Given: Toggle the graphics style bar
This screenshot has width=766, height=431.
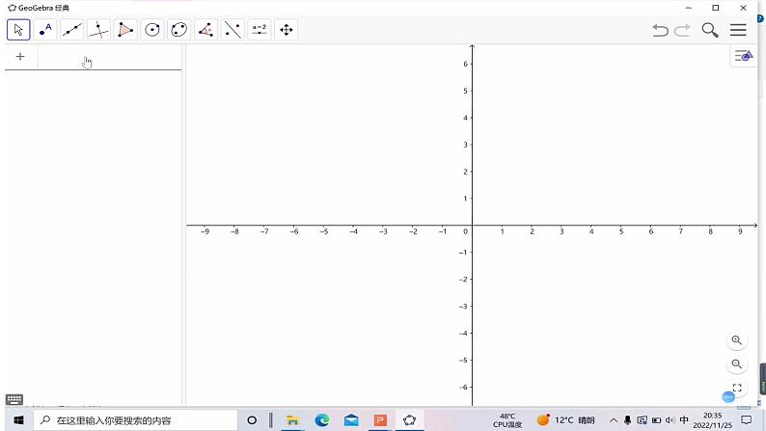Looking at the screenshot, I should coord(743,57).
